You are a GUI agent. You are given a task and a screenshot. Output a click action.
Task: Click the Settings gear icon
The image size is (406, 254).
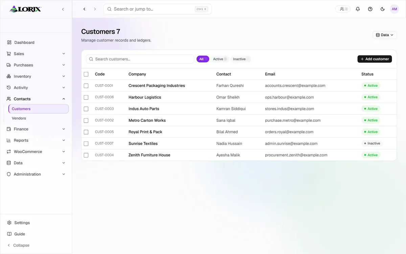9,223
